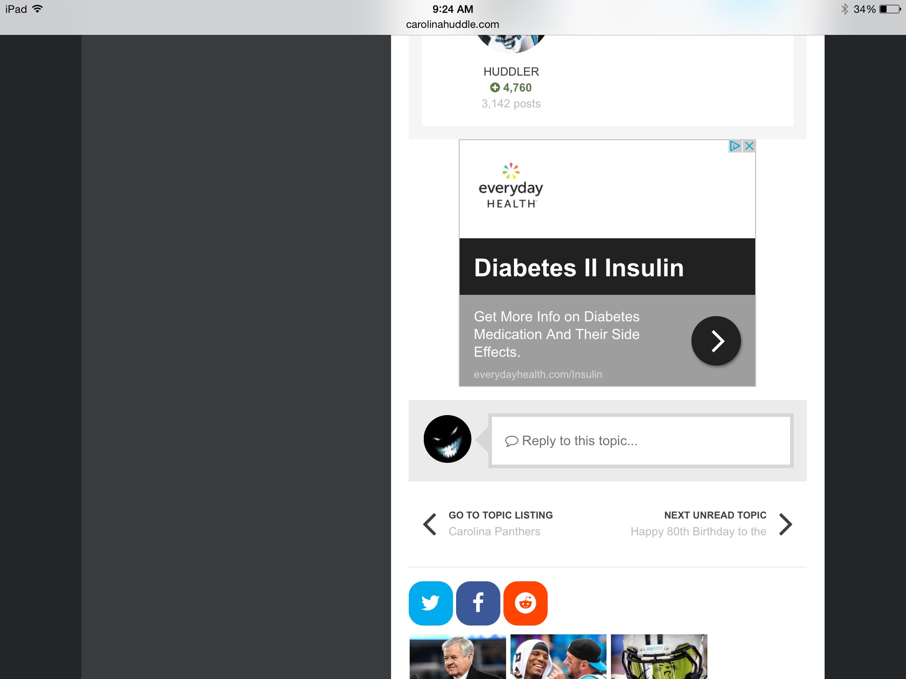906x679 pixels.
Task: Open the older man article thumbnail
Action: click(457, 656)
